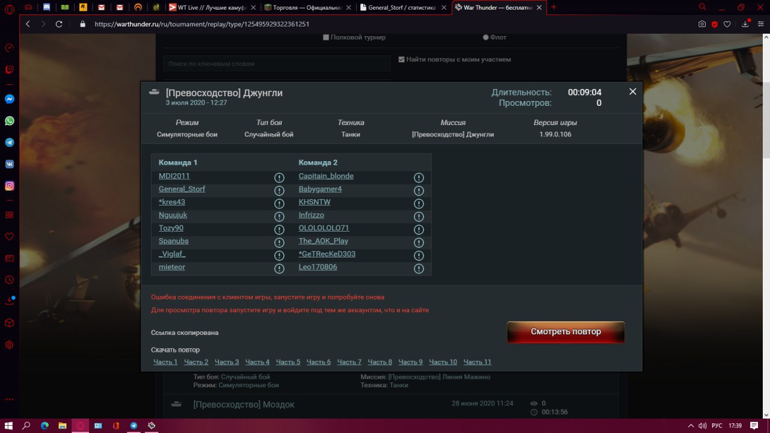This screenshot has width=770, height=433.
Task: Download replay 'Часть 6'
Action: click(x=319, y=362)
